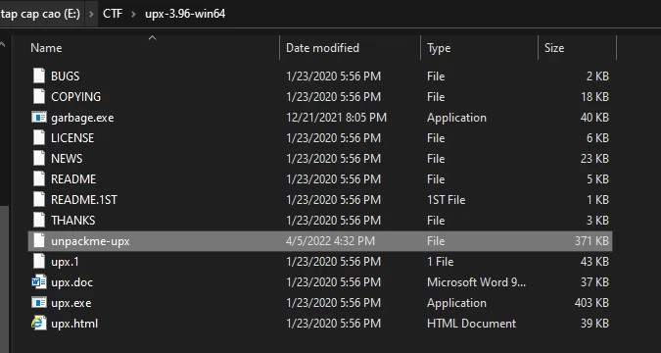
Task: Click the upx.1 file icon
Action: tap(39, 262)
